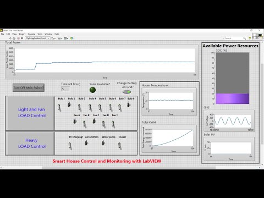
Task: Open the Help menu
Action: click(x=57, y=34)
